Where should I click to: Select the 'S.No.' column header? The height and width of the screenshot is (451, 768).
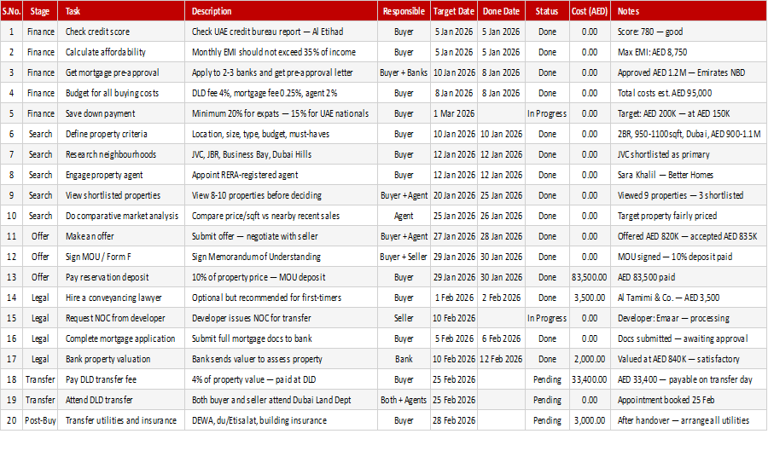tap(11, 11)
